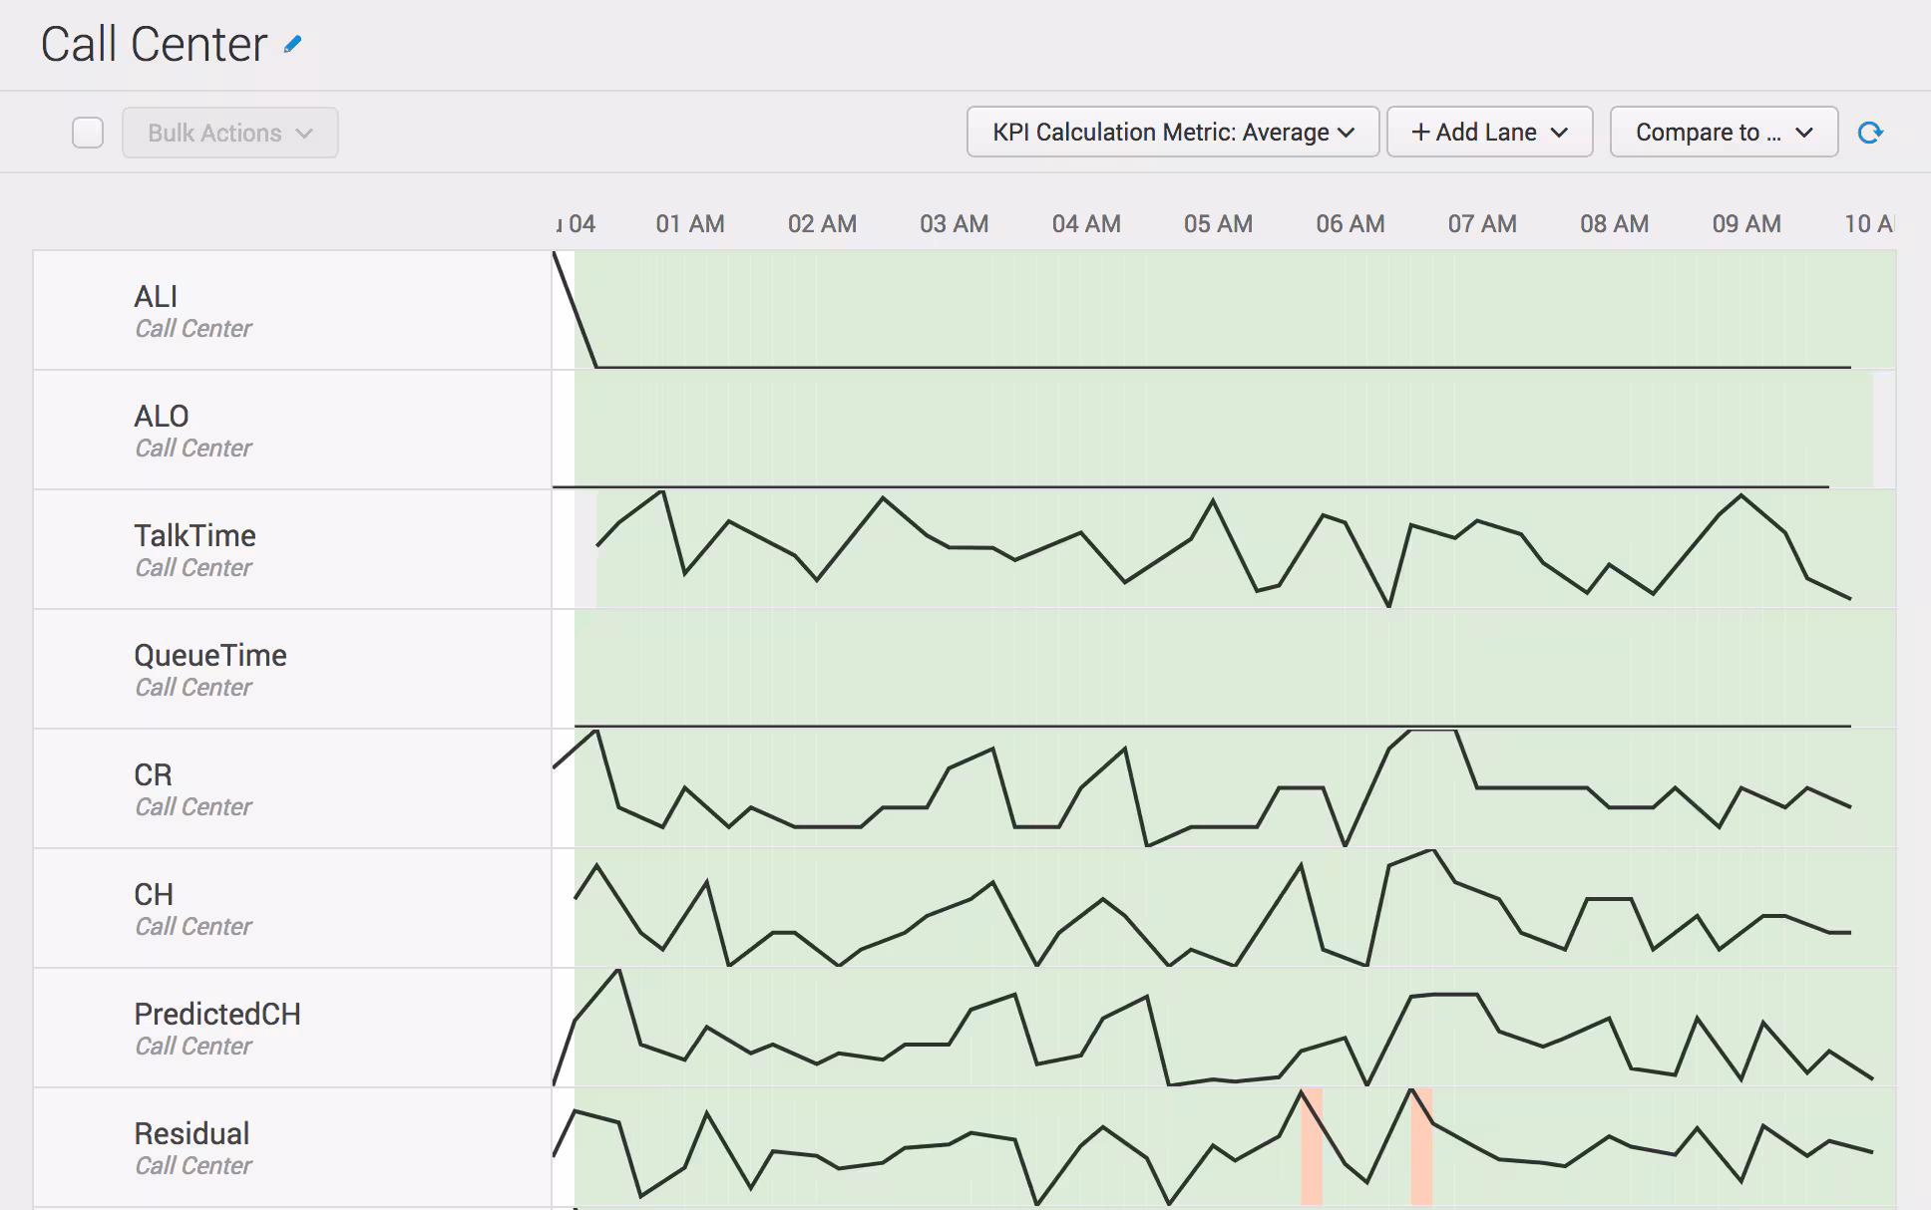Image resolution: width=1931 pixels, height=1210 pixels.
Task: Click the 03 AM time axis label
Action: pos(954,224)
